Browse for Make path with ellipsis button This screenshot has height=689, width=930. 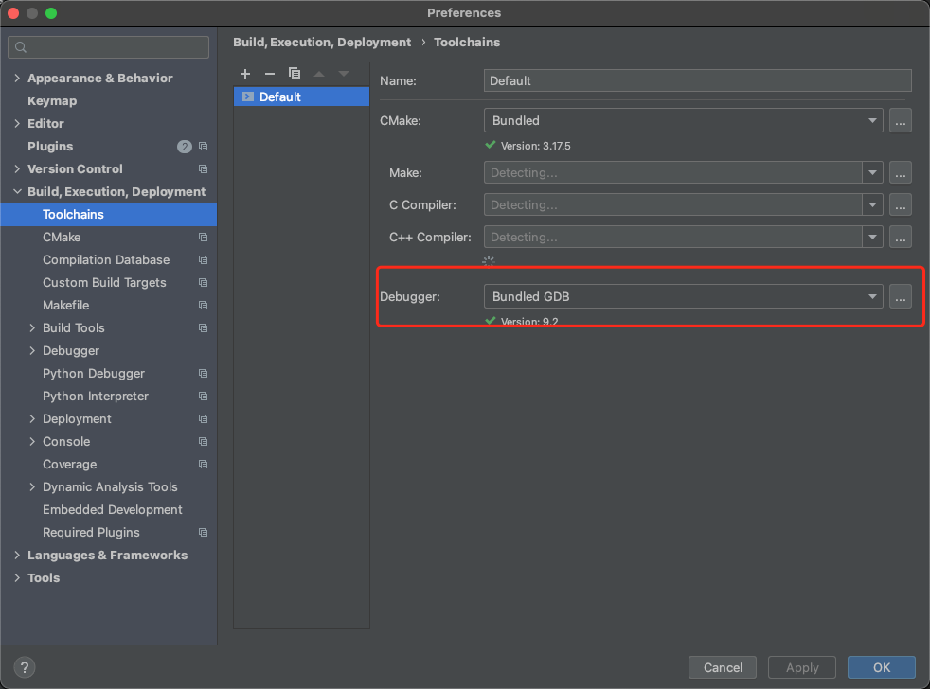(x=901, y=172)
